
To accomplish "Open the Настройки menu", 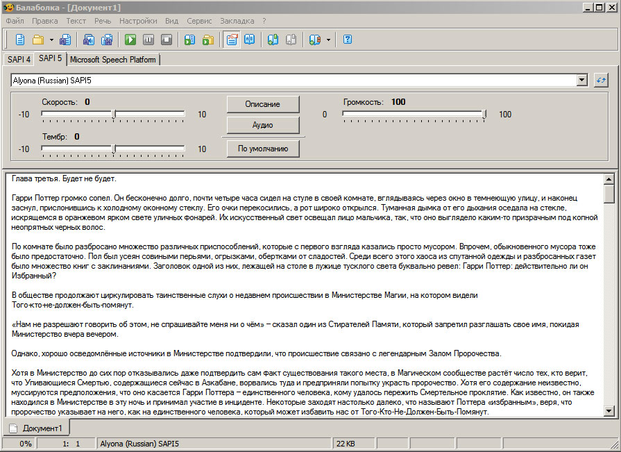I will pos(138,21).
